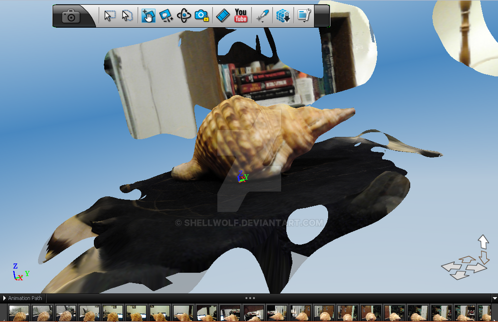This screenshot has height=322, width=498.
Task: Select the rectangle selection tool
Action: coord(109,16)
